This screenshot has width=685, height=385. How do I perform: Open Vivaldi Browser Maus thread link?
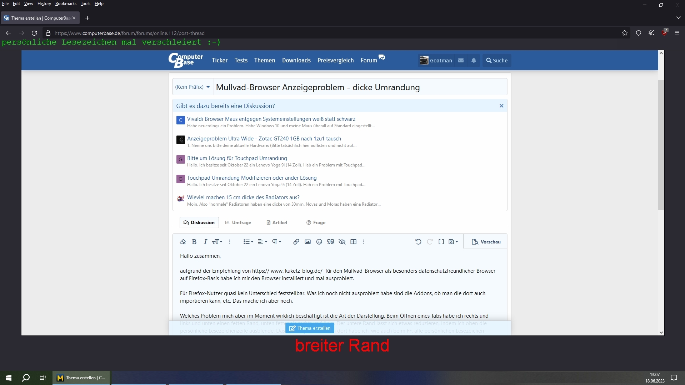point(271,119)
